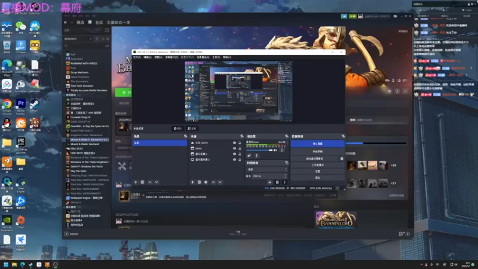Enable Studio Mode in OBS

317,165
